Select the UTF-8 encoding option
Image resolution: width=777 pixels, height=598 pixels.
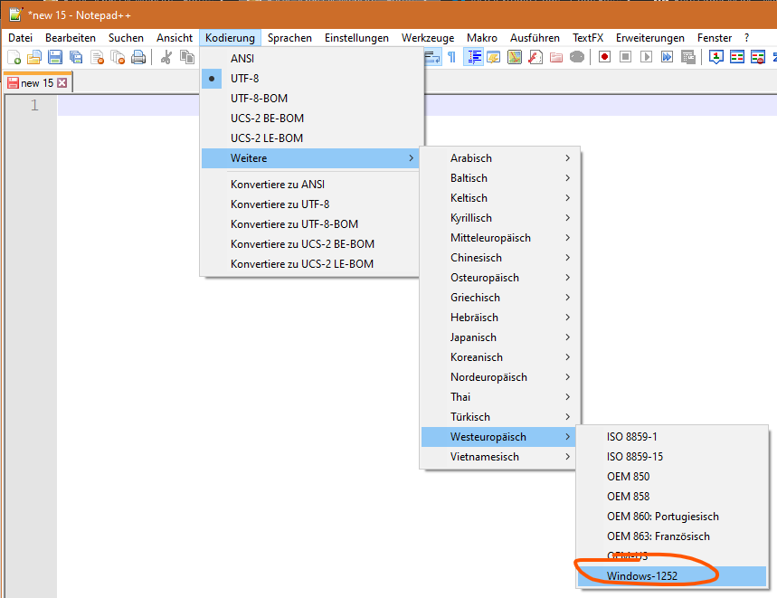[312, 79]
